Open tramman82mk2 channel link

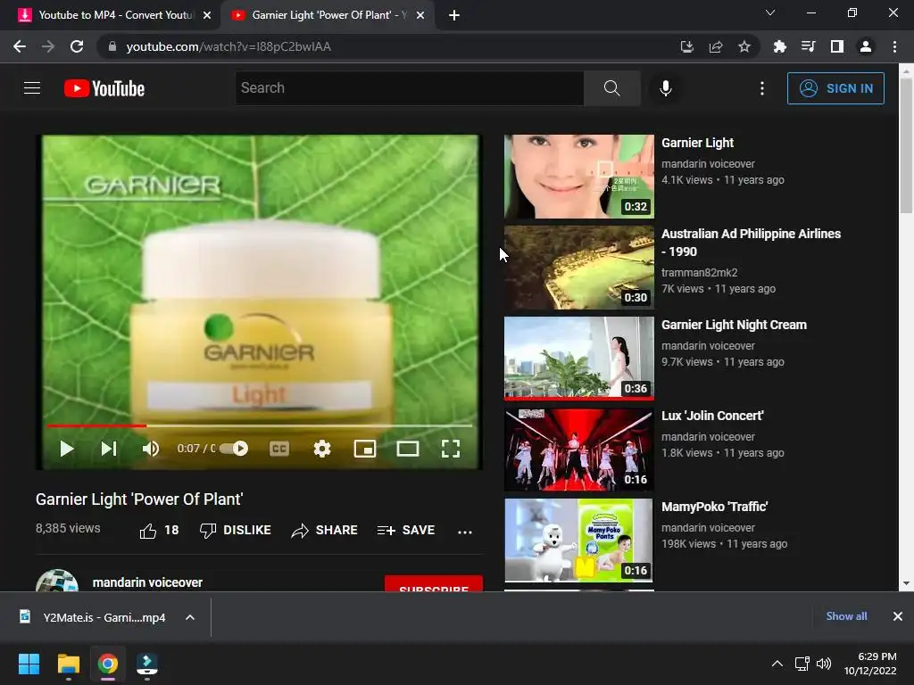point(700,273)
